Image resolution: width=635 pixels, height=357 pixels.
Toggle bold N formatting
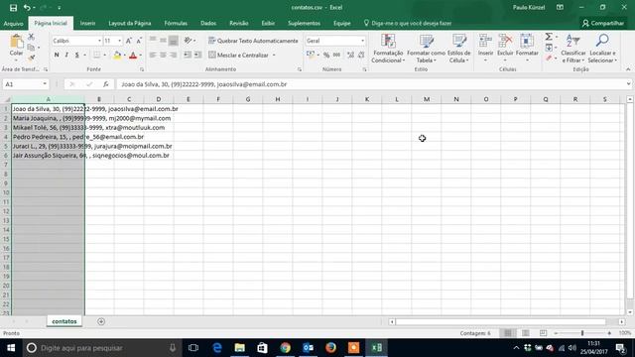coord(57,56)
